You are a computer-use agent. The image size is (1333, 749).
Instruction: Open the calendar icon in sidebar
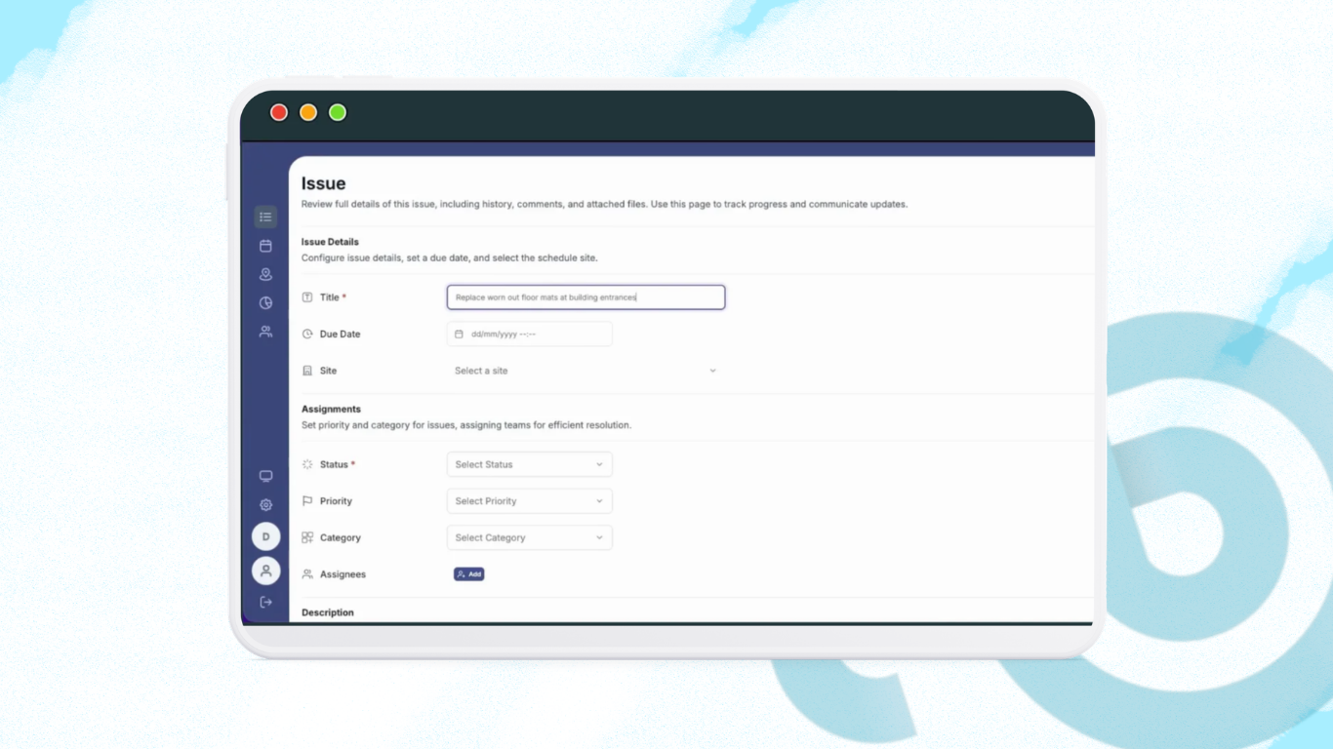[x=265, y=246]
